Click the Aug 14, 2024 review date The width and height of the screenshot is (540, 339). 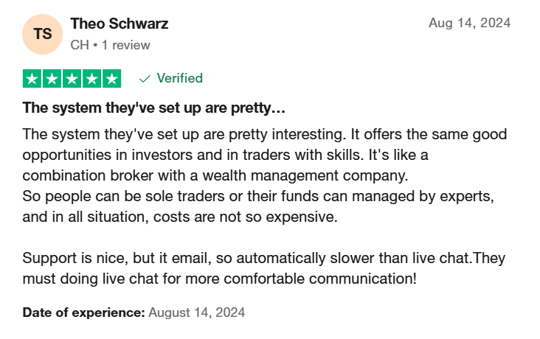tap(469, 23)
